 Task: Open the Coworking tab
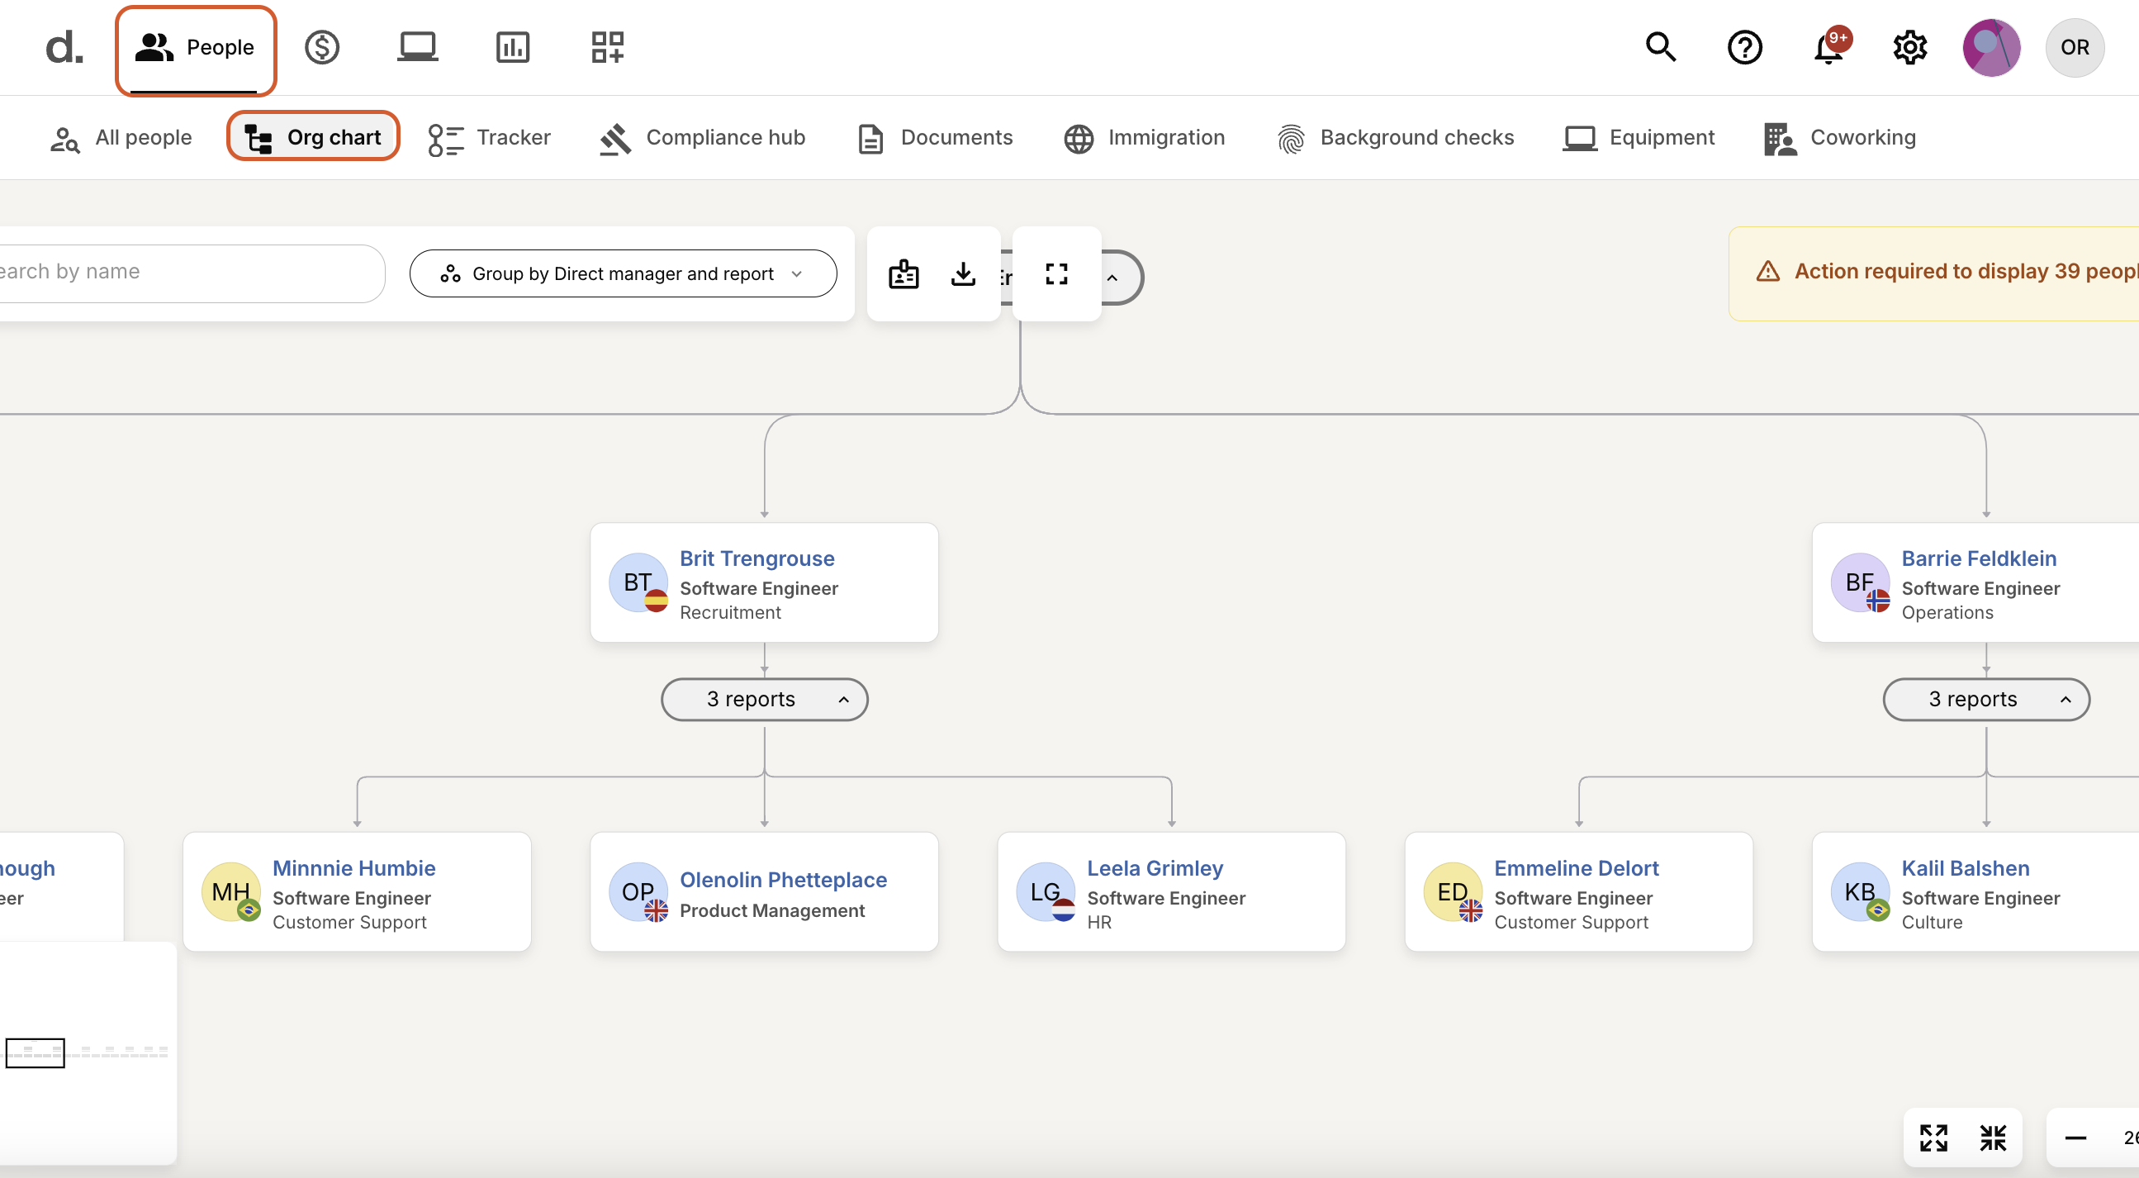click(1839, 138)
